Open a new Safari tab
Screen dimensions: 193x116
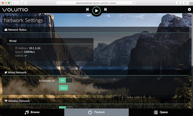tap(191, 4)
